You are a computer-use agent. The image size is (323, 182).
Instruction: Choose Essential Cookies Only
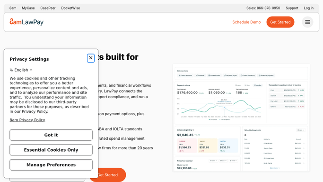(x=51, y=150)
